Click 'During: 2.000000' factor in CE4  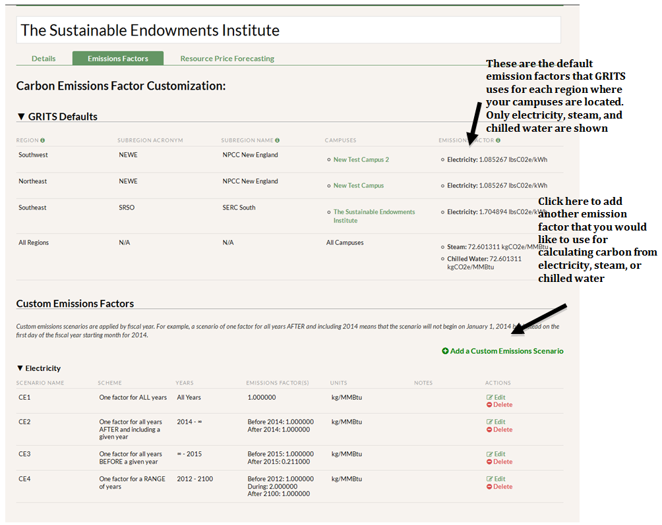[x=272, y=487]
